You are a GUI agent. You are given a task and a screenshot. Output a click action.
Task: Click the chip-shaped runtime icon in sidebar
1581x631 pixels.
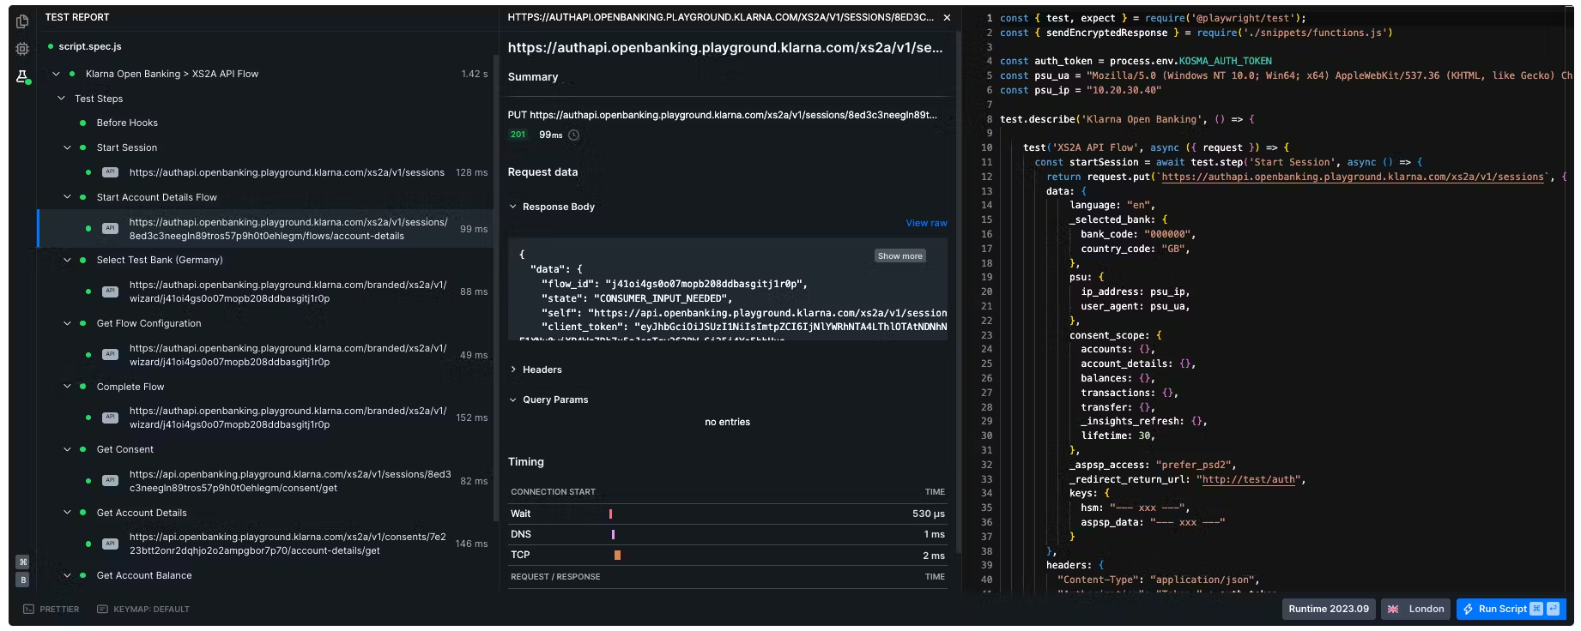click(22, 49)
